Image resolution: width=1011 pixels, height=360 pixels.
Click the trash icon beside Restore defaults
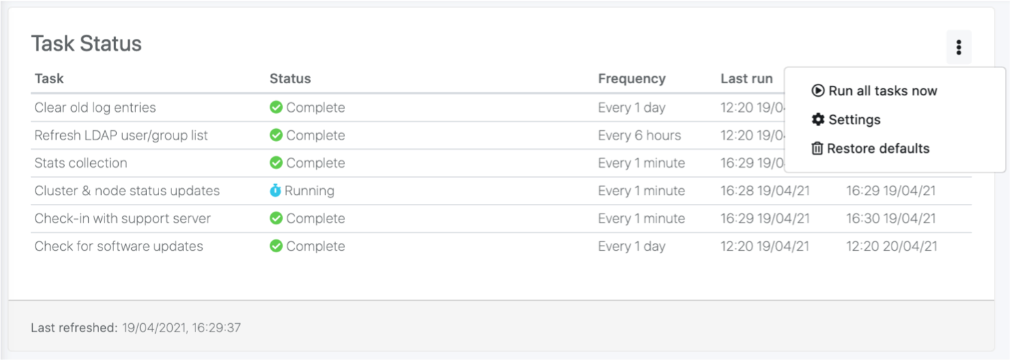point(817,148)
